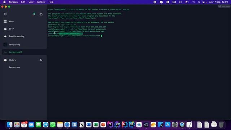
Task: Open the View menu
Action: pos(31,2)
